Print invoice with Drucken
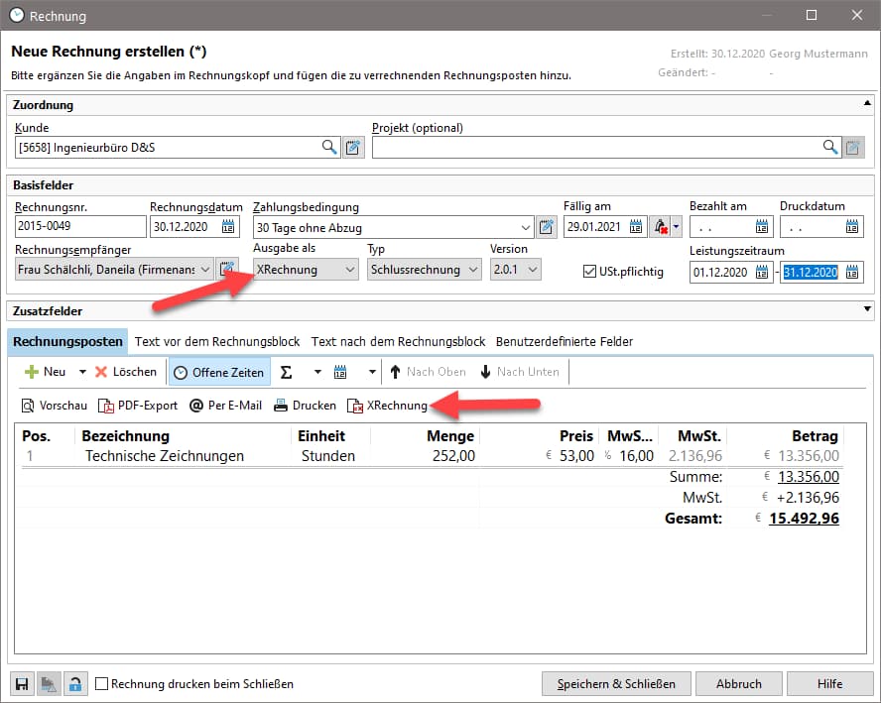Image resolution: width=881 pixels, height=703 pixels. [x=306, y=406]
